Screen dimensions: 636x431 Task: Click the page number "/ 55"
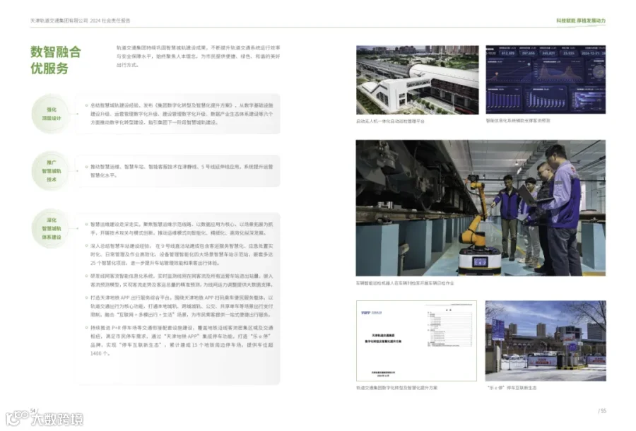[x=602, y=411]
